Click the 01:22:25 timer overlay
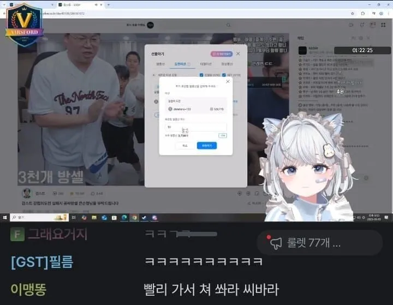Viewport: 393px width, 305px height. (362, 50)
